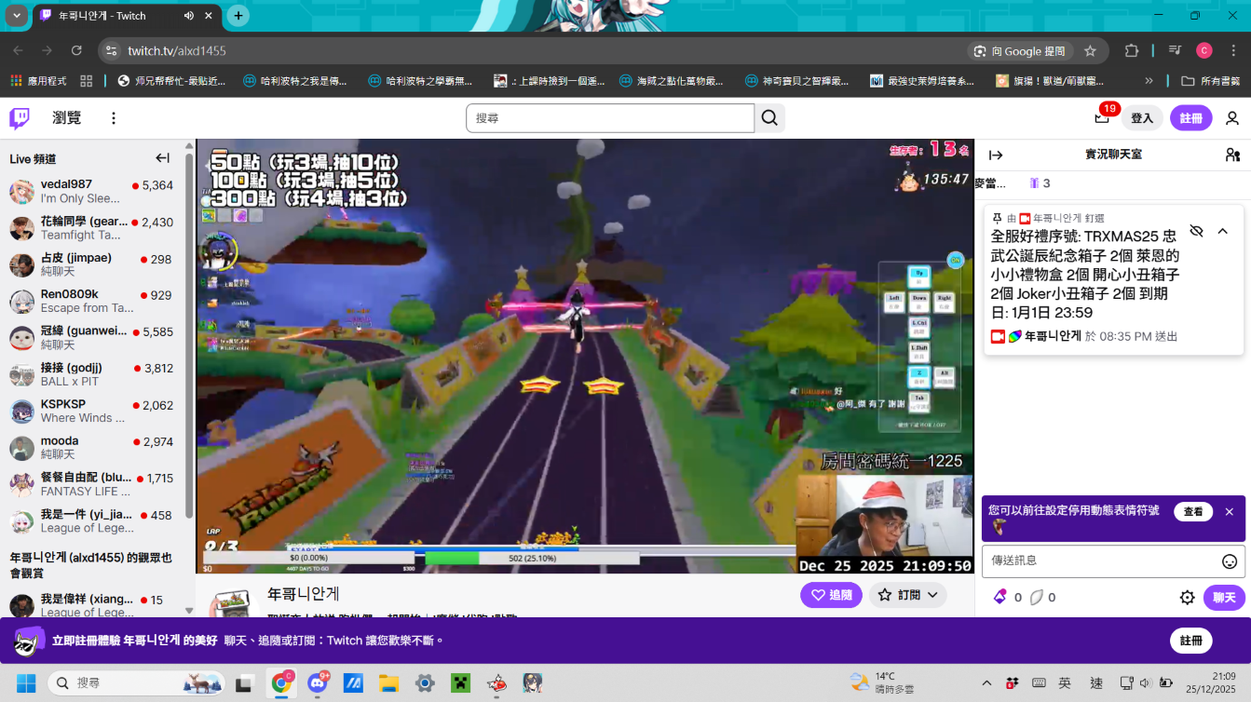Open the three-dot more options menu
The height and width of the screenshot is (702, 1251).
(x=114, y=118)
